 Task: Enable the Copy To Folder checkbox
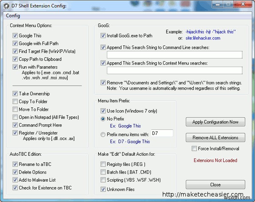(x=15, y=101)
